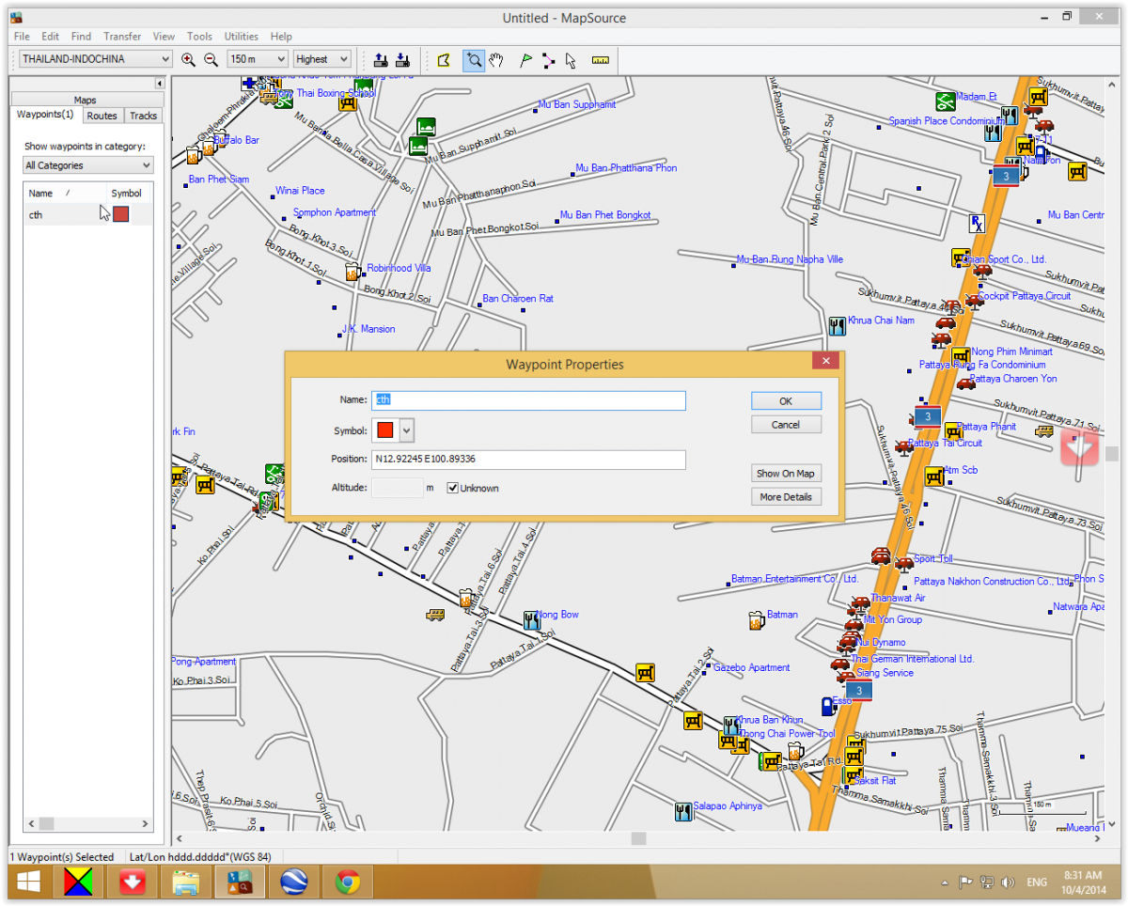Expand the Symbol dropdown arrow in dialog
The width and height of the screenshot is (1128, 906).
point(406,430)
